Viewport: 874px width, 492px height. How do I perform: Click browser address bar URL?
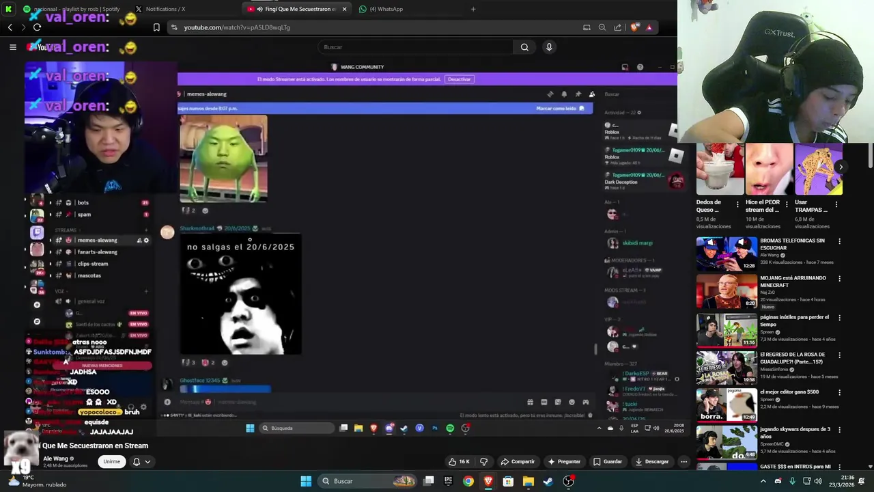237,27
